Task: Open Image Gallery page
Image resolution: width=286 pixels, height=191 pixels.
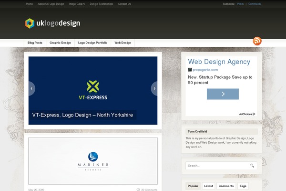Action: [x=77, y=4]
